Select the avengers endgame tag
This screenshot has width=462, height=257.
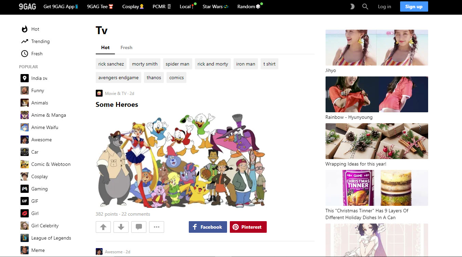[x=118, y=77]
